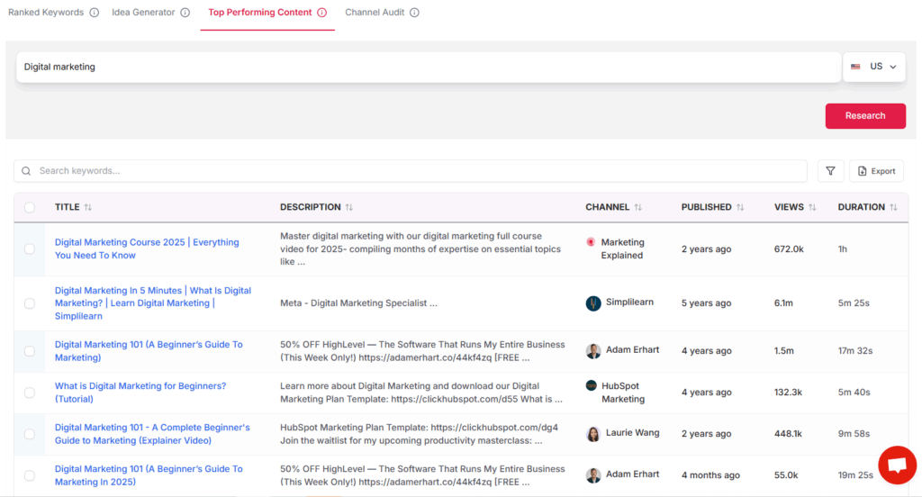The image size is (922, 497).
Task: Click the Marketing Explained channel avatar
Action: coord(591,242)
